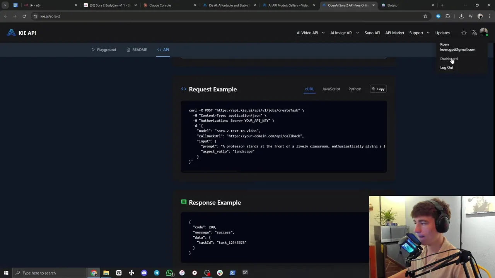The width and height of the screenshot is (495, 278).
Task: Switch to the Kie AI: Affordable and Stable tab
Action: (230, 5)
